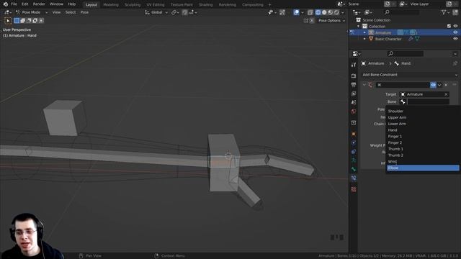Open the Object Constraints tab icon
The width and height of the screenshot is (461, 259).
[x=354, y=152]
